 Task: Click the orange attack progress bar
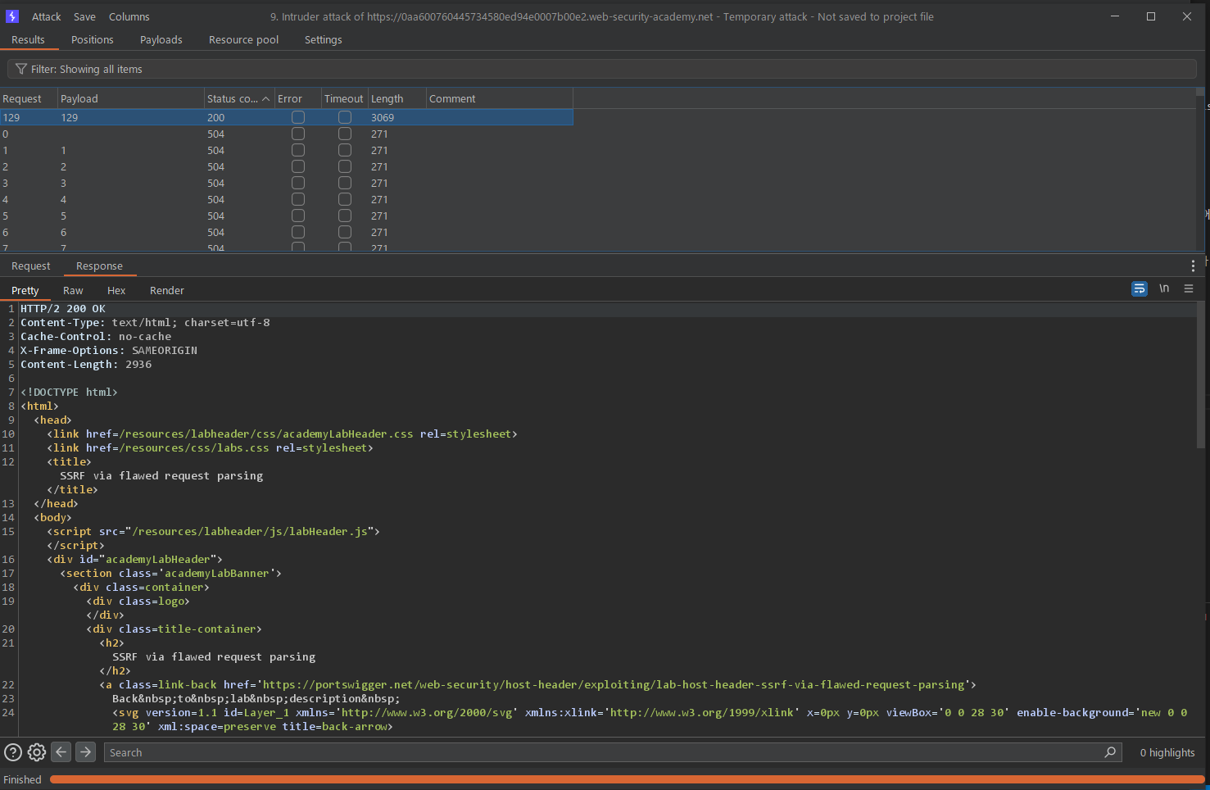627,779
